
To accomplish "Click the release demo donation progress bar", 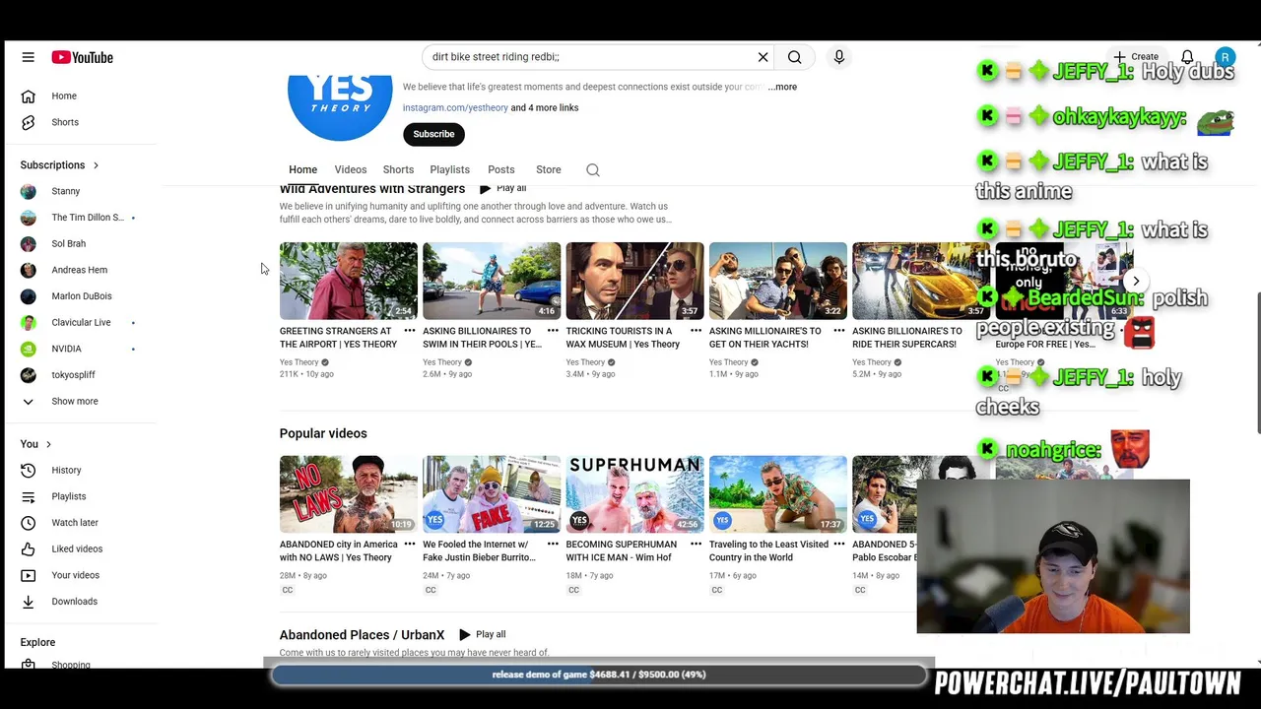I will [599, 675].
